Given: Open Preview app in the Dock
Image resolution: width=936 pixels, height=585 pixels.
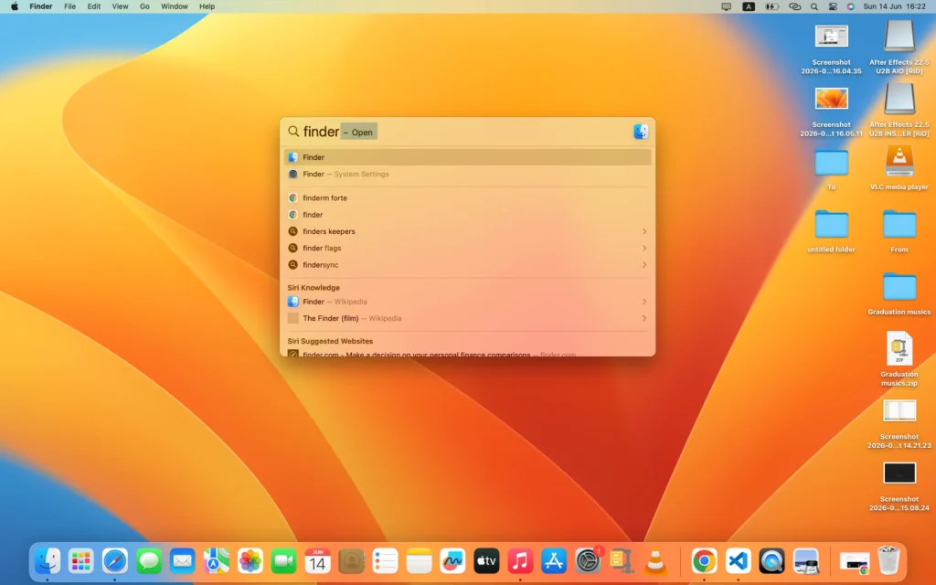Looking at the screenshot, I should (x=805, y=561).
